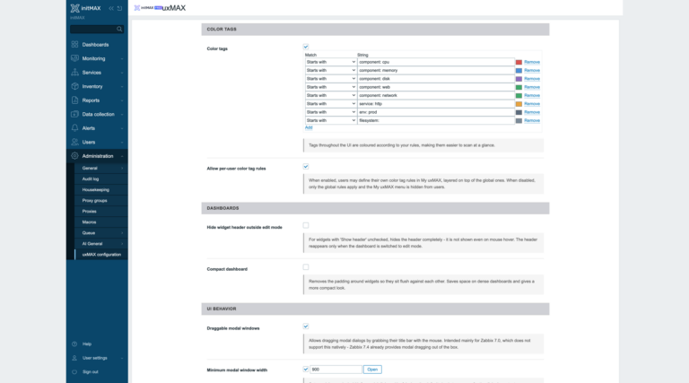The height and width of the screenshot is (383, 689).
Task: Expand the Queue submenu
Action: pyautogui.click(x=101, y=233)
